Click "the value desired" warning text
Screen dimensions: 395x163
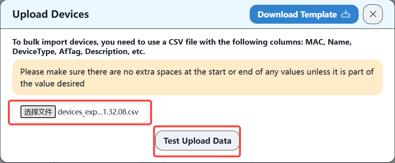point(53,83)
